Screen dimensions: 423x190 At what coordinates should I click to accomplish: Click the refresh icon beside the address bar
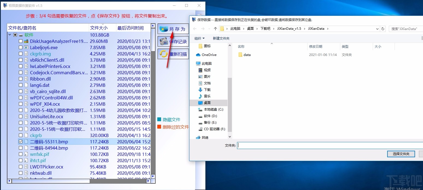coord(383,28)
